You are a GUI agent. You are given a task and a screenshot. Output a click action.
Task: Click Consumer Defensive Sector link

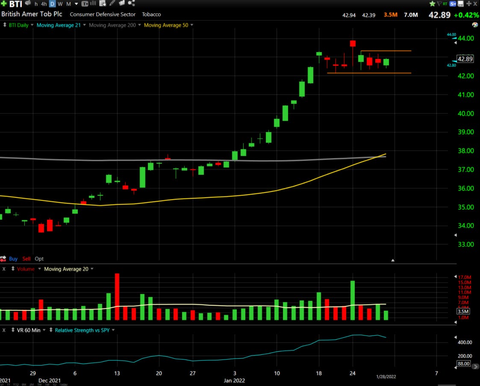tap(103, 15)
